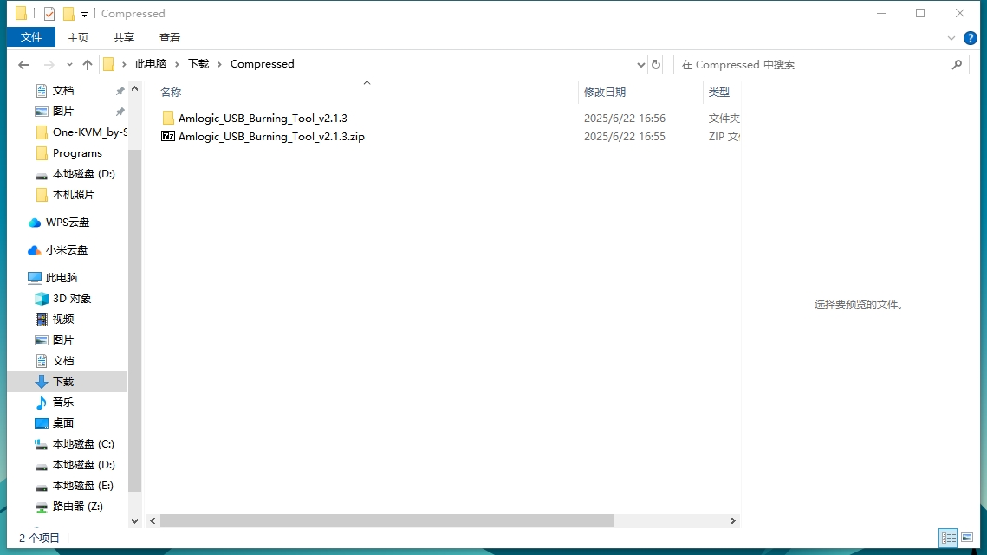987x555 pixels.
Task: Sort files by the 名称 column header
Action: [171, 93]
